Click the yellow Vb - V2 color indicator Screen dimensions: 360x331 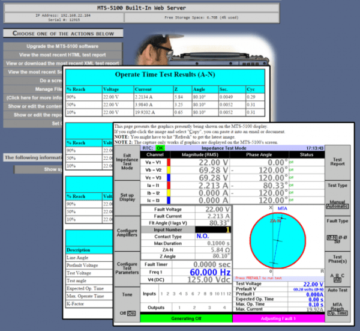169,170
